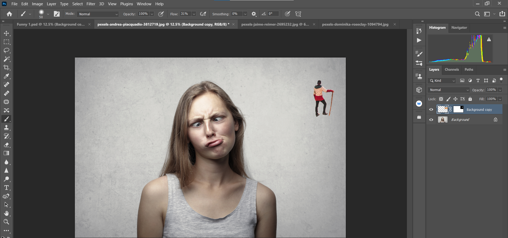Open the layer Kind filter dropdown
The height and width of the screenshot is (238, 508).
pyautogui.click(x=442, y=81)
